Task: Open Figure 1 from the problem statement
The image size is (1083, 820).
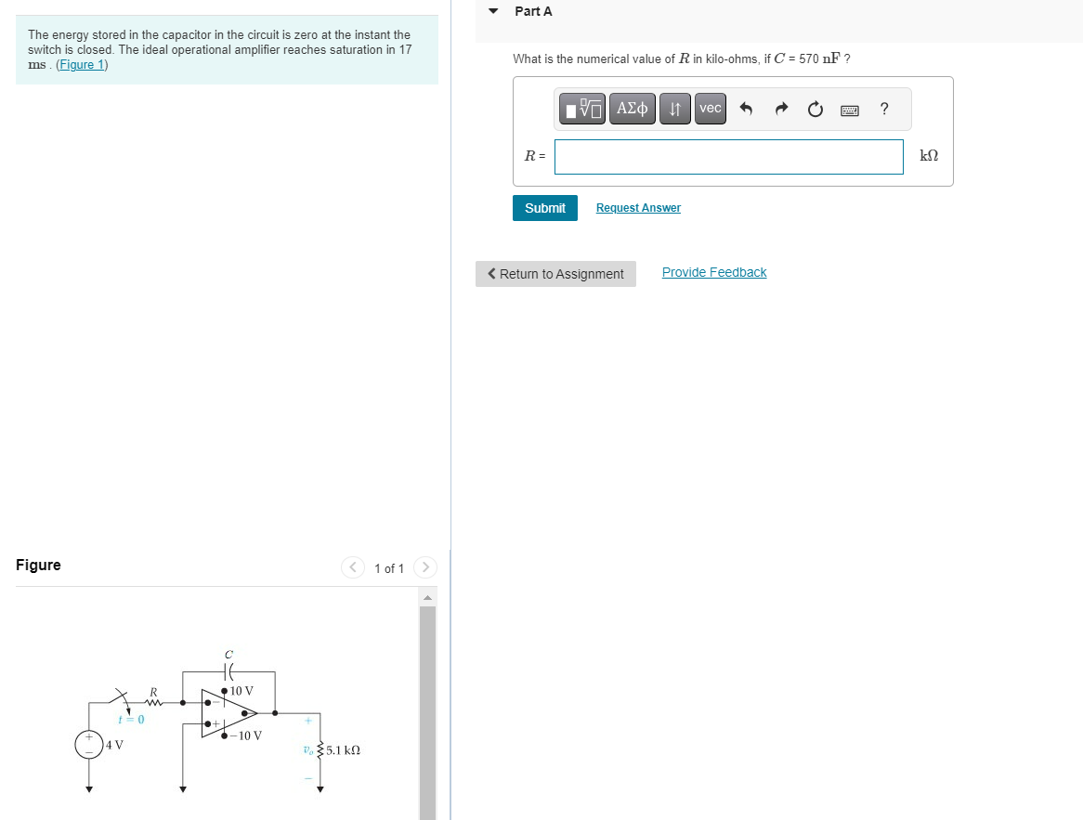Action: (x=81, y=63)
